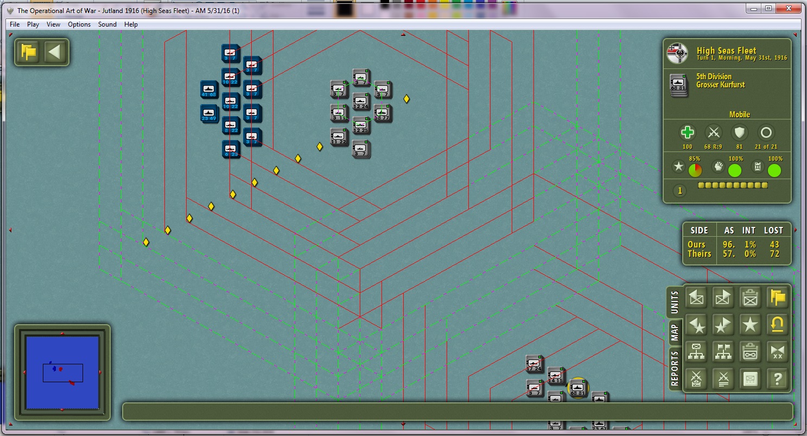Click the crossed swords text-lines button
The image size is (807, 436).
(x=723, y=379)
